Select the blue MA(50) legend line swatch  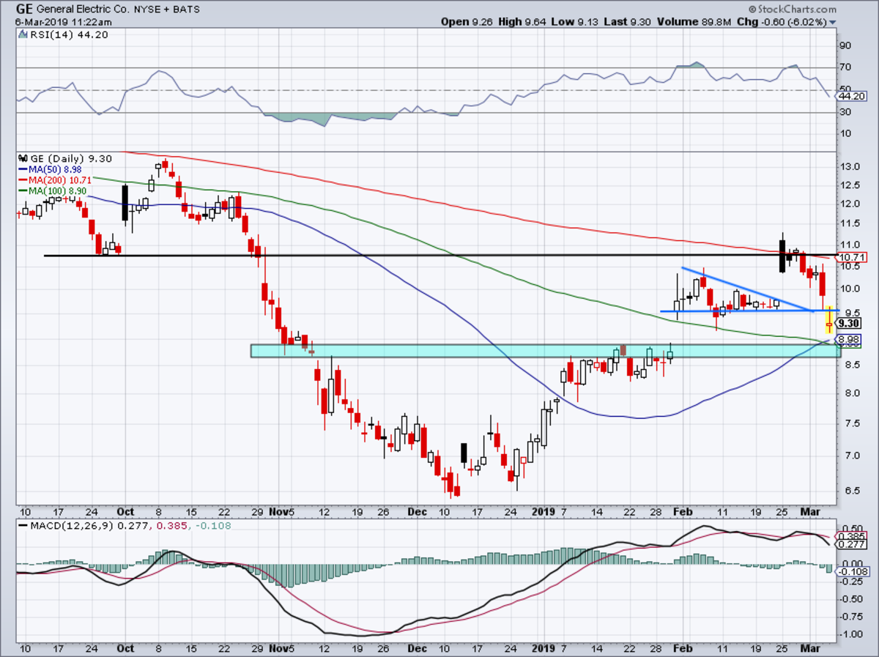pos(21,169)
